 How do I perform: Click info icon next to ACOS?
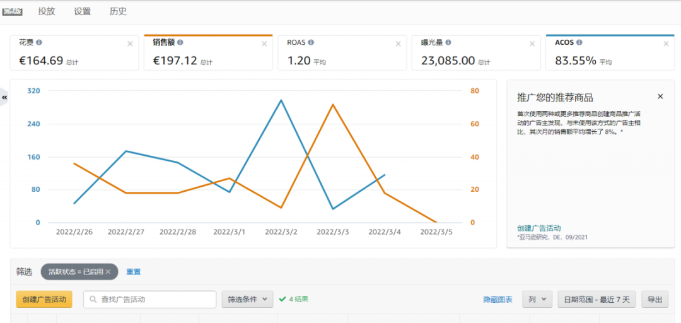(x=579, y=43)
